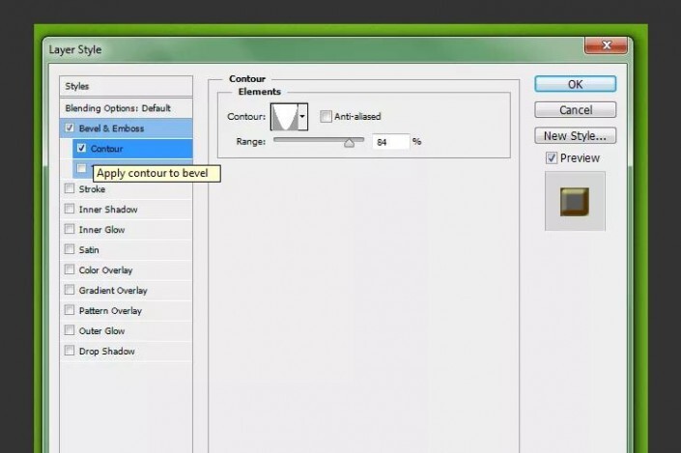Click the New Style button
Image resolution: width=681 pixels, height=453 pixels.
pyautogui.click(x=575, y=135)
